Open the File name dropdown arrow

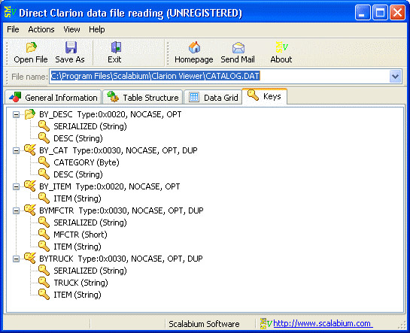[x=395, y=77]
